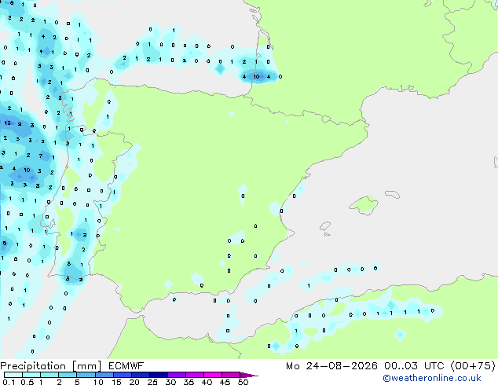Image resolution: width=498 pixels, height=385 pixels.
Task: Pick the 45 to 50 mm magenta legend swatch
Action: click(231, 375)
